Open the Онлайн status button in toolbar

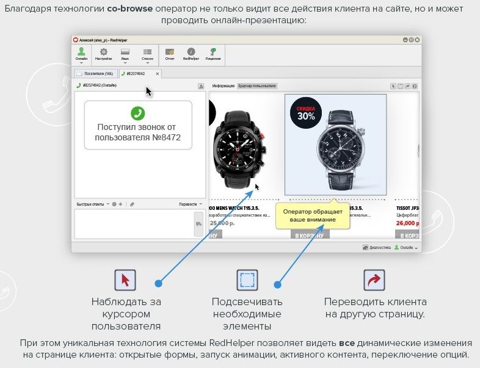[81, 54]
